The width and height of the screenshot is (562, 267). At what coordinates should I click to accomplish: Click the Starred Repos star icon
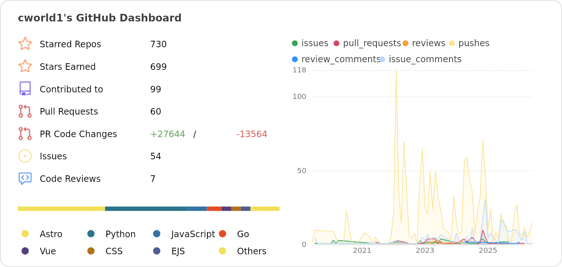click(x=25, y=44)
